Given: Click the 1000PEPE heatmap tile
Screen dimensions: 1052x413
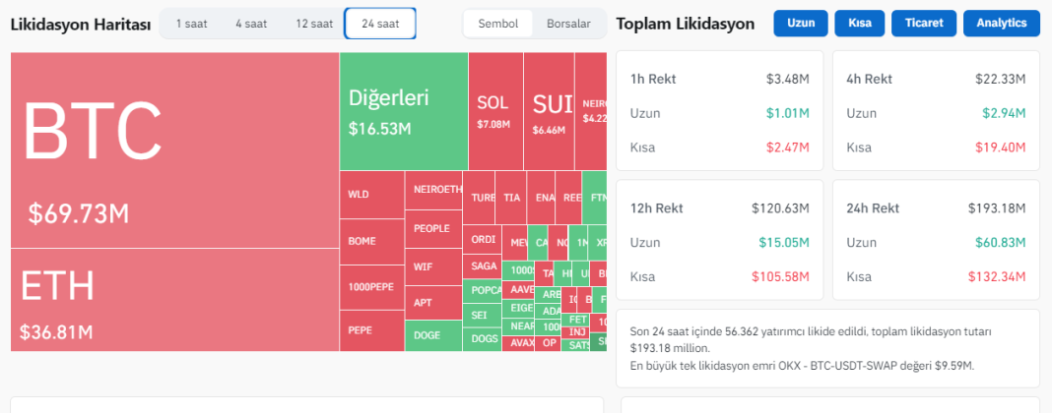Looking at the screenshot, I should click(x=371, y=285).
